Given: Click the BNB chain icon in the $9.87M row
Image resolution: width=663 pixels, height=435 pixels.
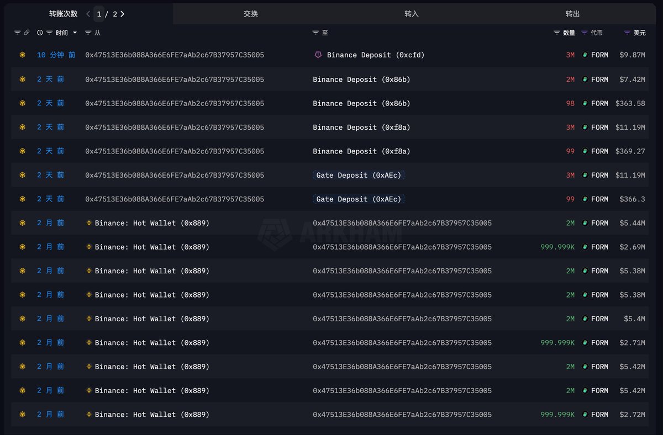Looking at the screenshot, I should tap(23, 55).
